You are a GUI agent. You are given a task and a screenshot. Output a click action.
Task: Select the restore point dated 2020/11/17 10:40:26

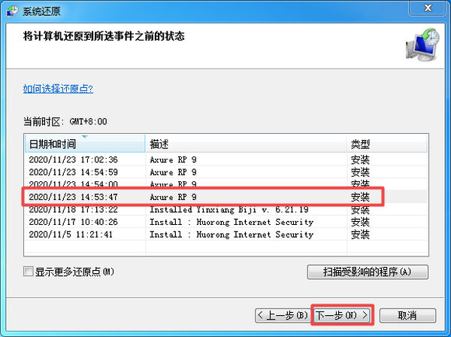pyautogui.click(x=225, y=222)
